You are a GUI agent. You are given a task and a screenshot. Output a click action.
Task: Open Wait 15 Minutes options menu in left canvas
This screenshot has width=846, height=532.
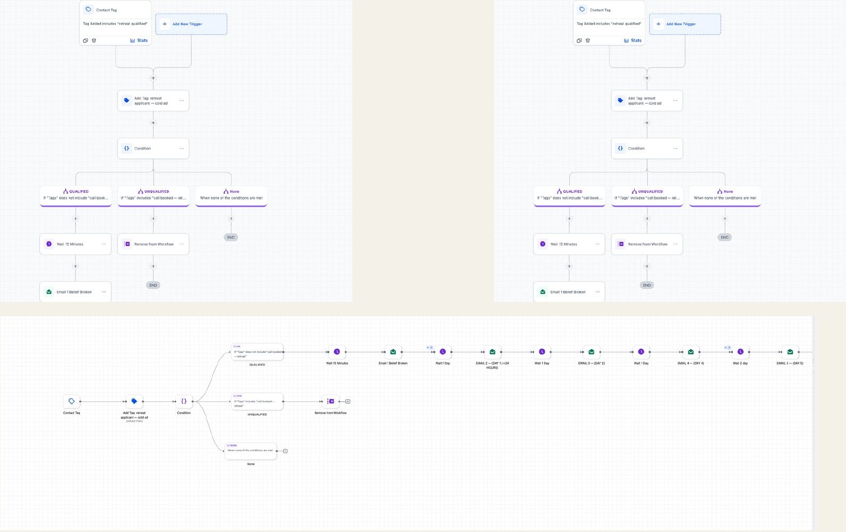(x=104, y=244)
